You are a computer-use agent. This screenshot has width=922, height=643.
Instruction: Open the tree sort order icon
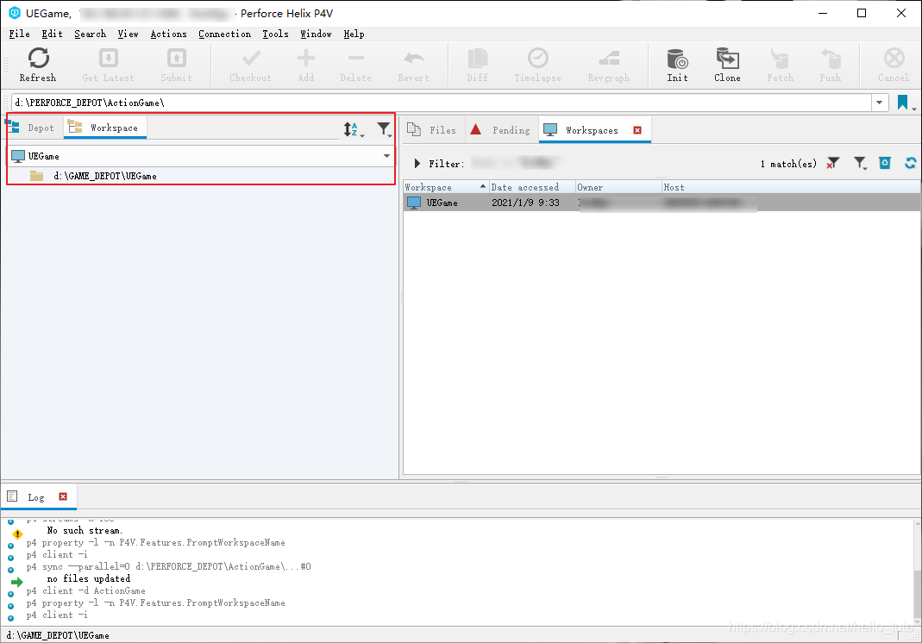point(353,129)
